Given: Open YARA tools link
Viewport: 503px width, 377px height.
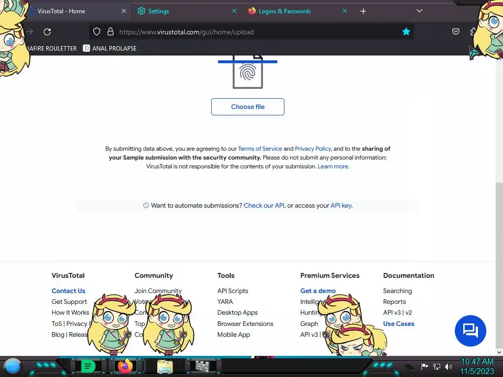Looking at the screenshot, I should [x=225, y=302].
